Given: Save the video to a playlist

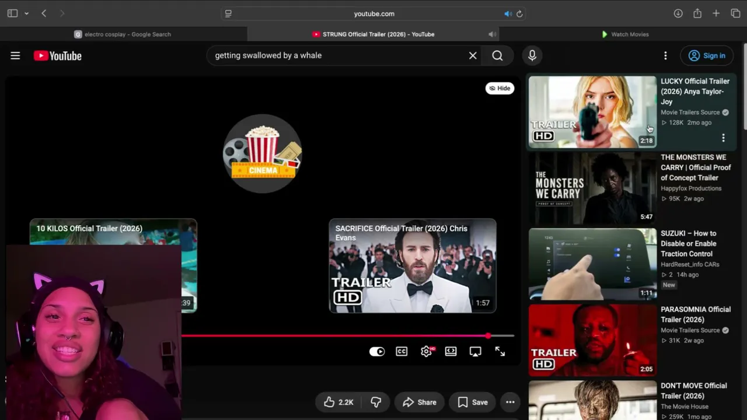Looking at the screenshot, I should tap(473, 402).
